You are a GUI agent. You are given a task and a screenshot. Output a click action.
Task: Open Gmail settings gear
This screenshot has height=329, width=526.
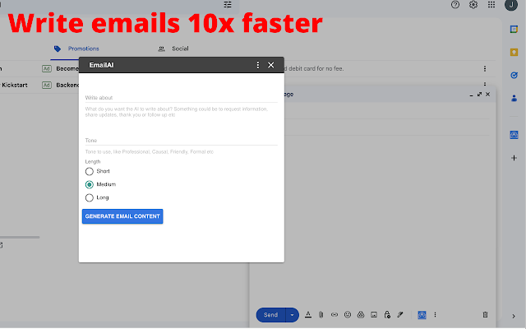[x=473, y=5]
